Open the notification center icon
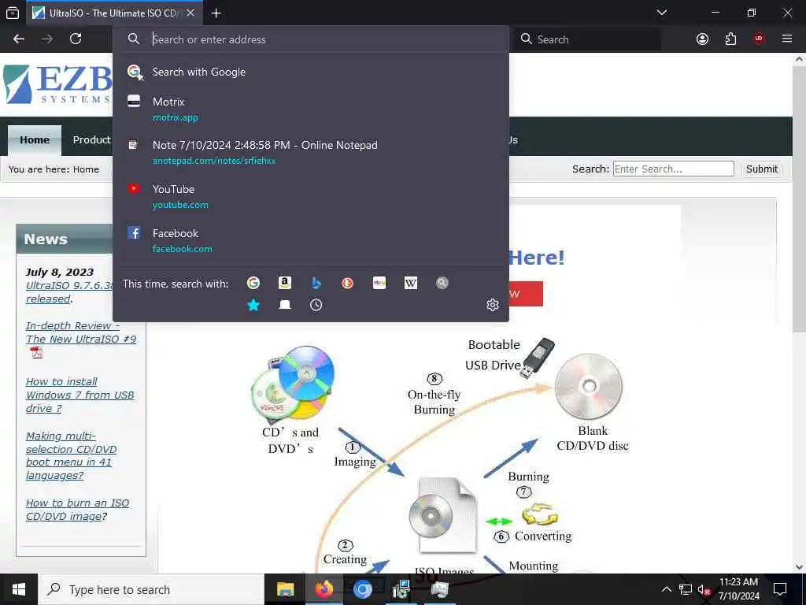806x605 pixels. click(780, 589)
